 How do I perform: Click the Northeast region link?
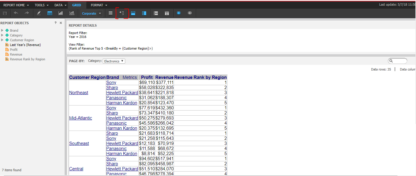[x=79, y=93]
